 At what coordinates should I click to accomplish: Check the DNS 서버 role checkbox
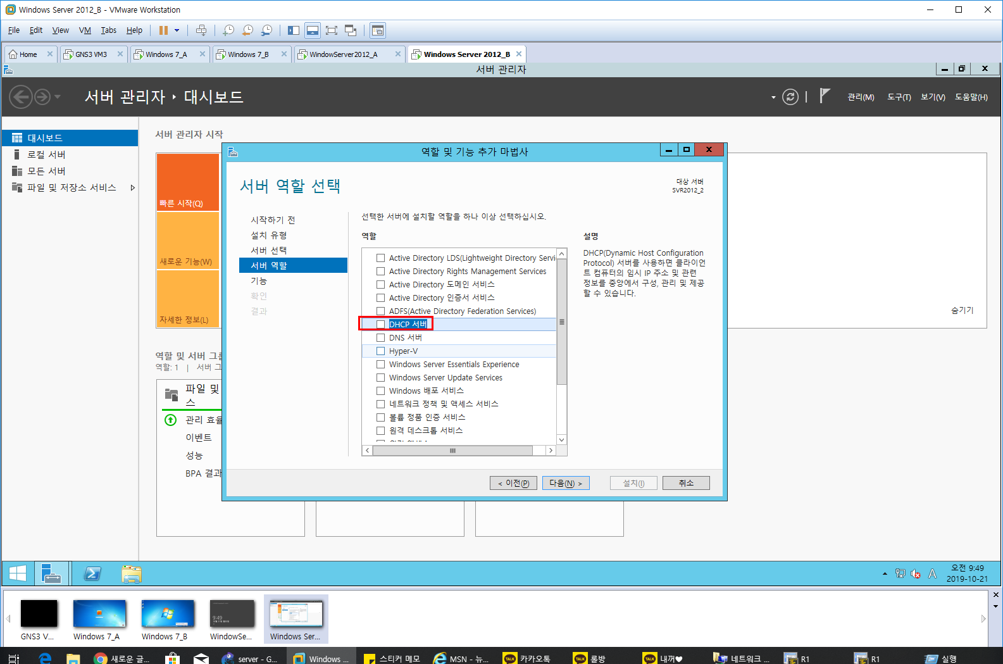(x=380, y=337)
